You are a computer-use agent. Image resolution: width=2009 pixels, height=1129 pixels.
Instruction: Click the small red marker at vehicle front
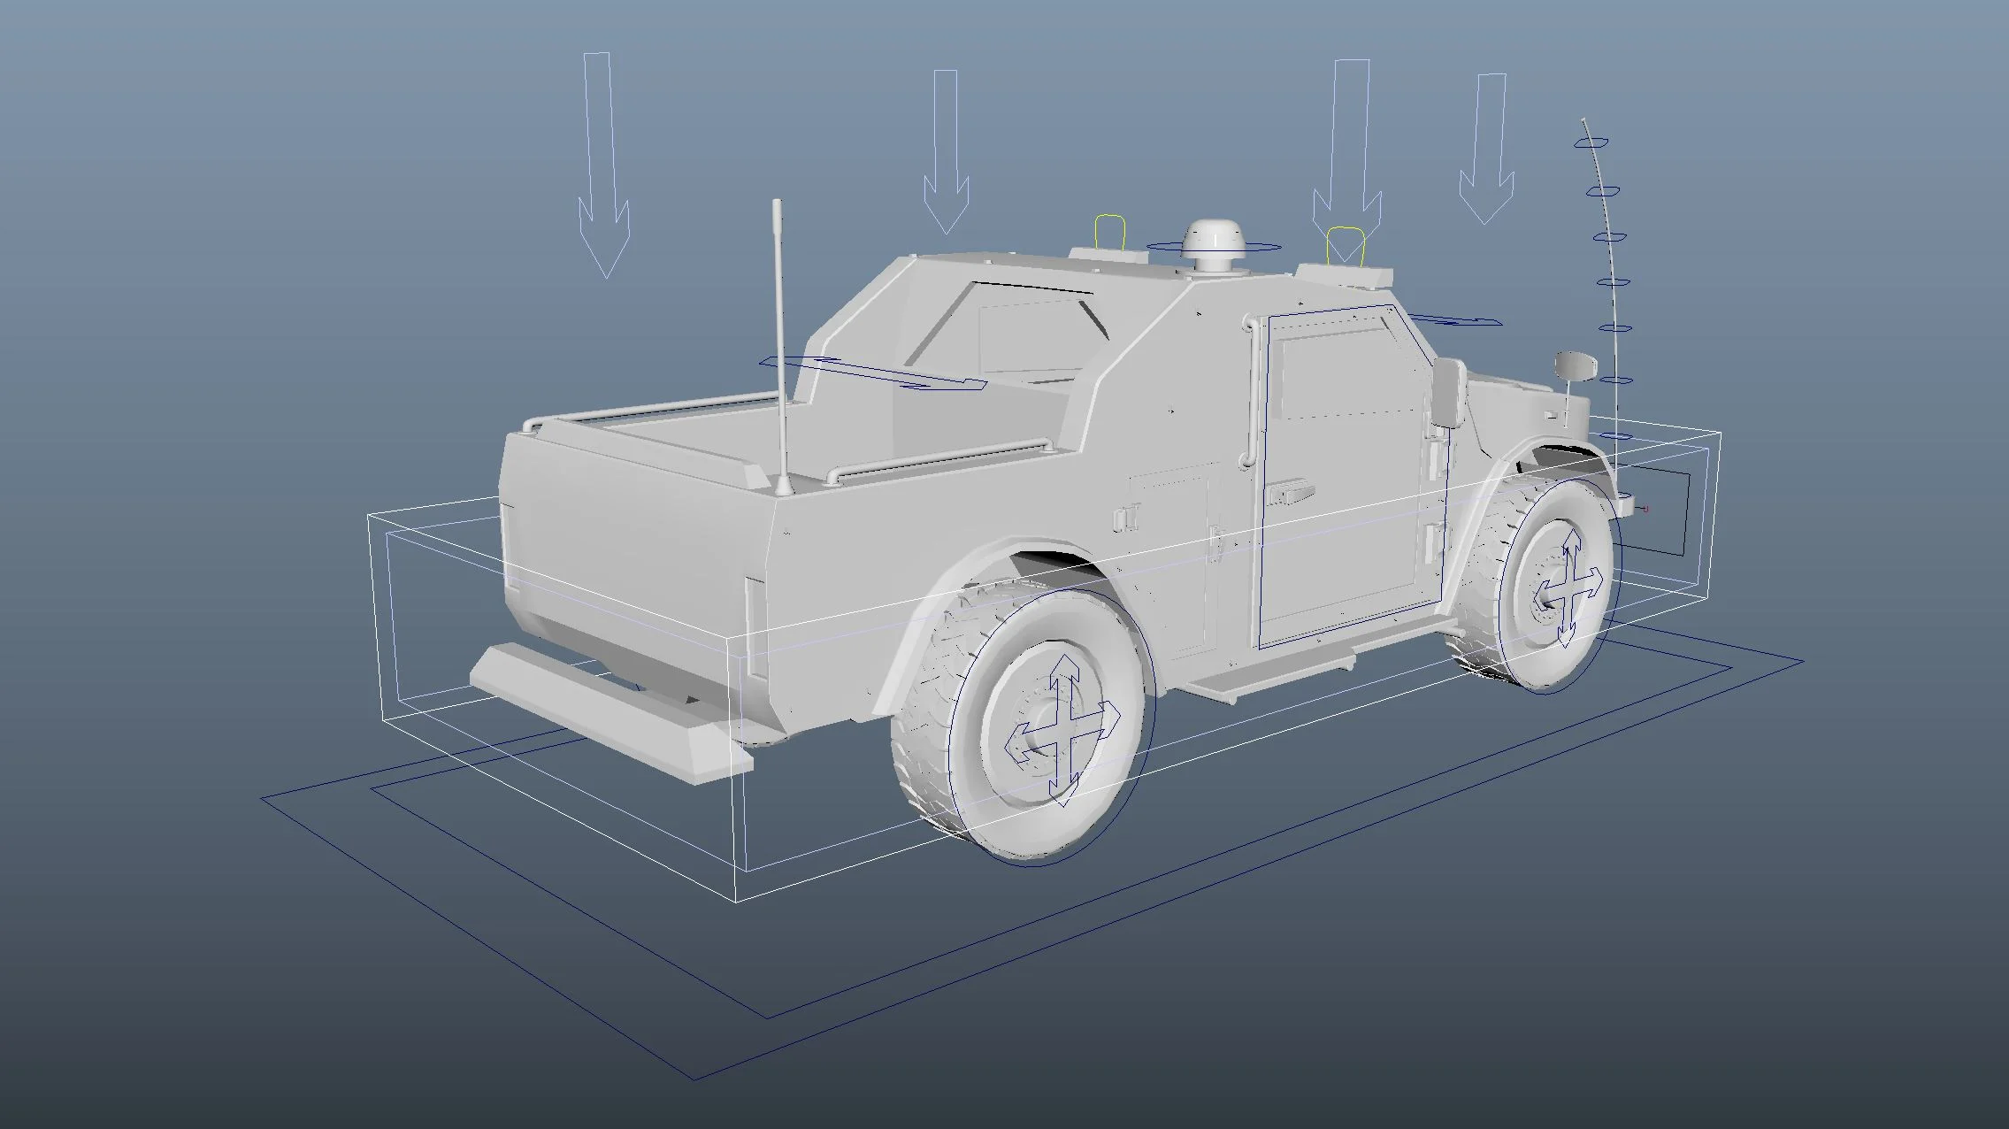tap(1646, 509)
